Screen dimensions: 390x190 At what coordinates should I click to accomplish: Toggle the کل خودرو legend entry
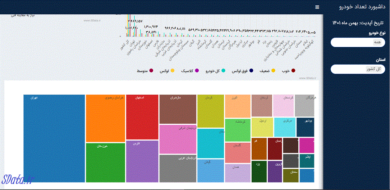coord(223,71)
